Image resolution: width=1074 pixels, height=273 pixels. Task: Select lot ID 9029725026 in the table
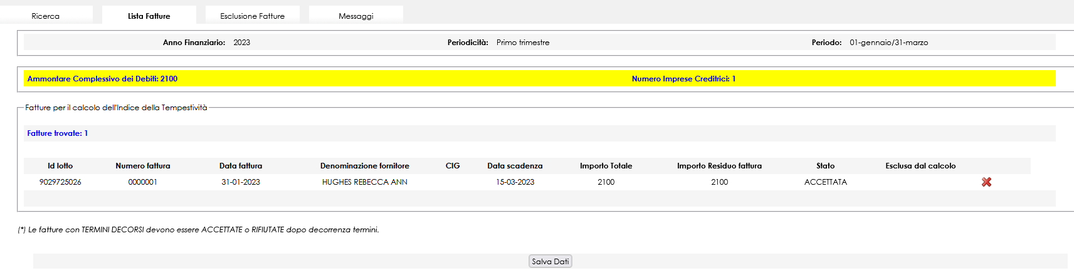[x=60, y=182]
